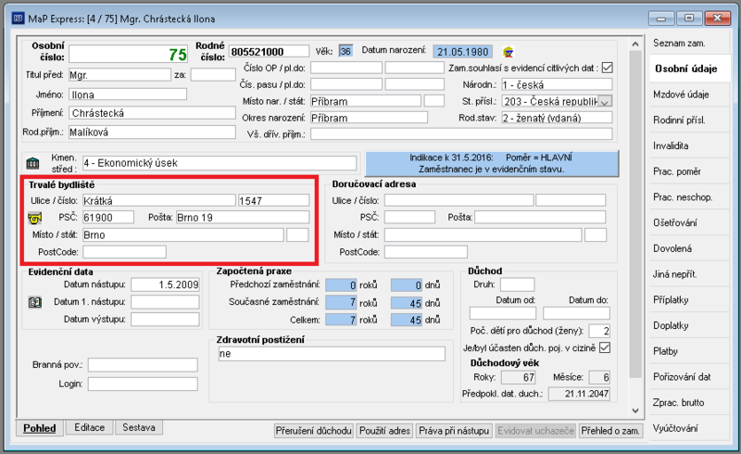This screenshot has height=454, width=741.
Task: Click the Doručovací adresa Ulice field
Action: pyautogui.click(x=458, y=200)
